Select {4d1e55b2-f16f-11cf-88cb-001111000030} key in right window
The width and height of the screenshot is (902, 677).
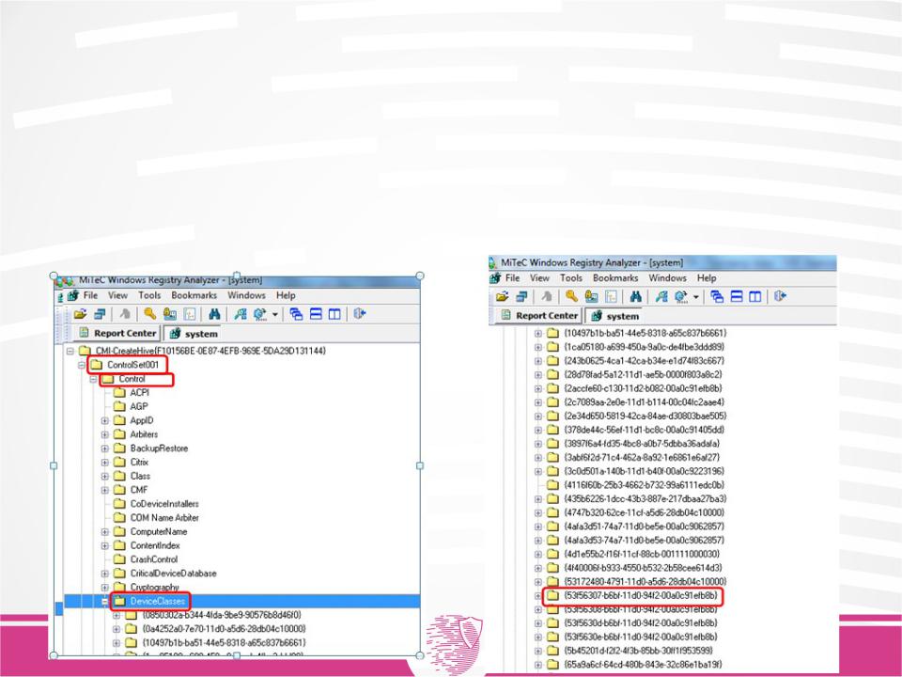coord(642,555)
